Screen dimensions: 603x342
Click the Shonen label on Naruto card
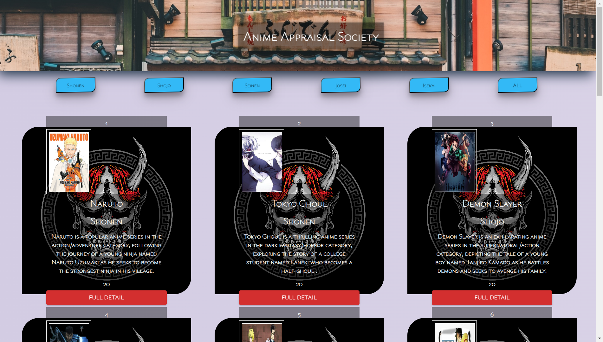pos(107,221)
